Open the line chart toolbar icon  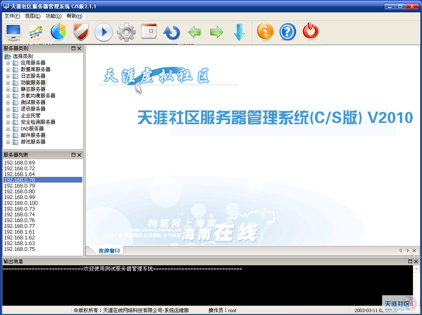36,32
